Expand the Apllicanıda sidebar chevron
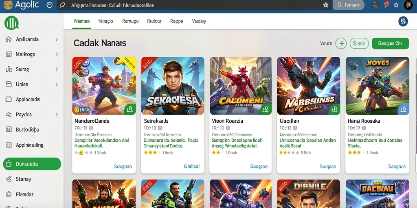Image resolution: width=417 pixels, height=208 pixels. pos(57,39)
